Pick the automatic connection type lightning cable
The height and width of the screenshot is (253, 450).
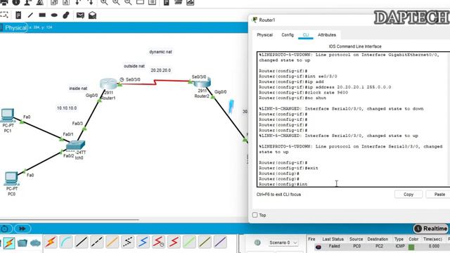coord(51,242)
